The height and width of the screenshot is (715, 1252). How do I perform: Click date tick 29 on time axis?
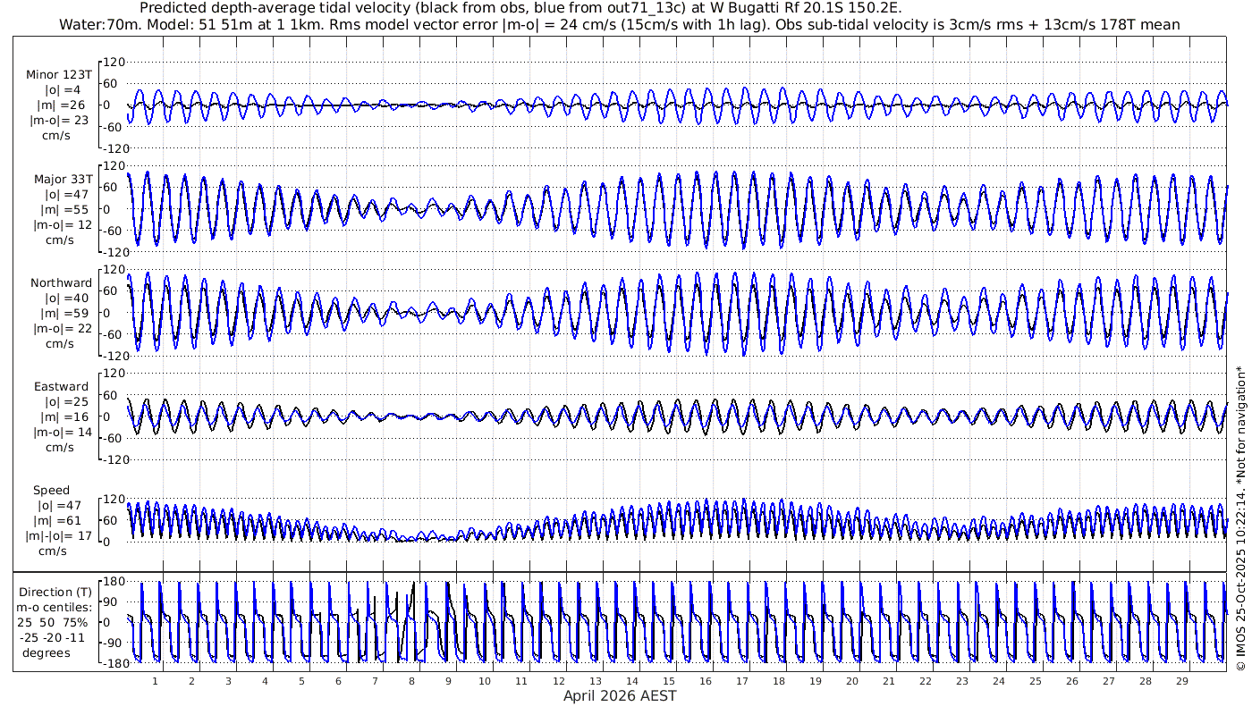point(1182,681)
